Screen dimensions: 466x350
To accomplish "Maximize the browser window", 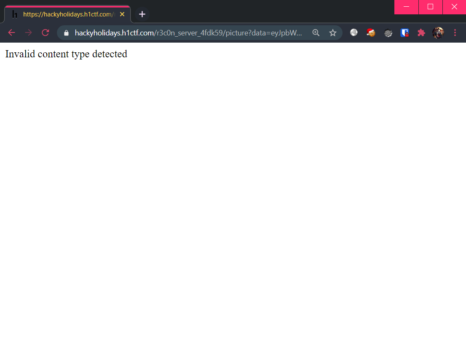I will tap(430, 7).
